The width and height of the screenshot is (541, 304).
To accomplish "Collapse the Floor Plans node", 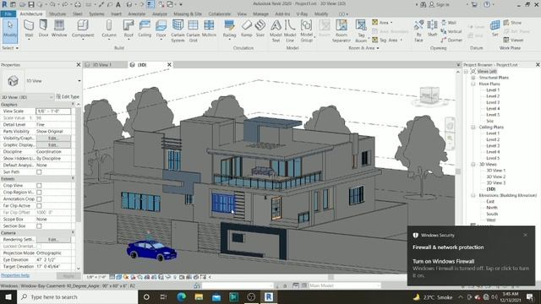I will click(473, 84).
